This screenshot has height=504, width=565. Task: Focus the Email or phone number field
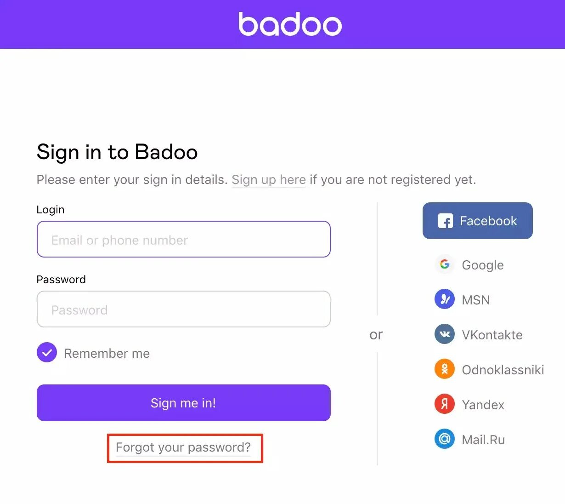[183, 240]
